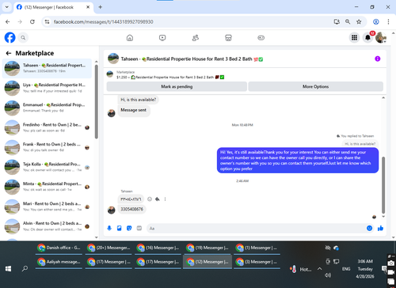The height and width of the screenshot is (288, 396).
Task: Open volume speaker tray icon
Action: pyautogui.click(x=328, y=275)
